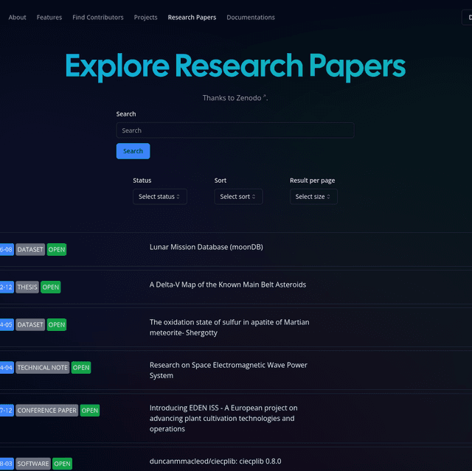The height and width of the screenshot is (471, 472).
Task: Open the Projects page
Action: tap(145, 18)
